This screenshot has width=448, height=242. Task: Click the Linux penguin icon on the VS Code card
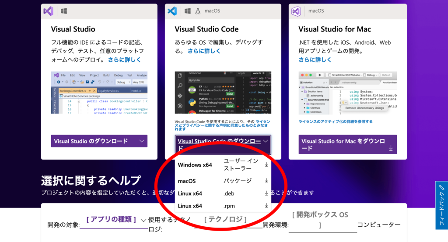point(198,11)
